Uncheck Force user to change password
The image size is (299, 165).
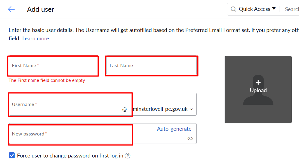click(12, 155)
